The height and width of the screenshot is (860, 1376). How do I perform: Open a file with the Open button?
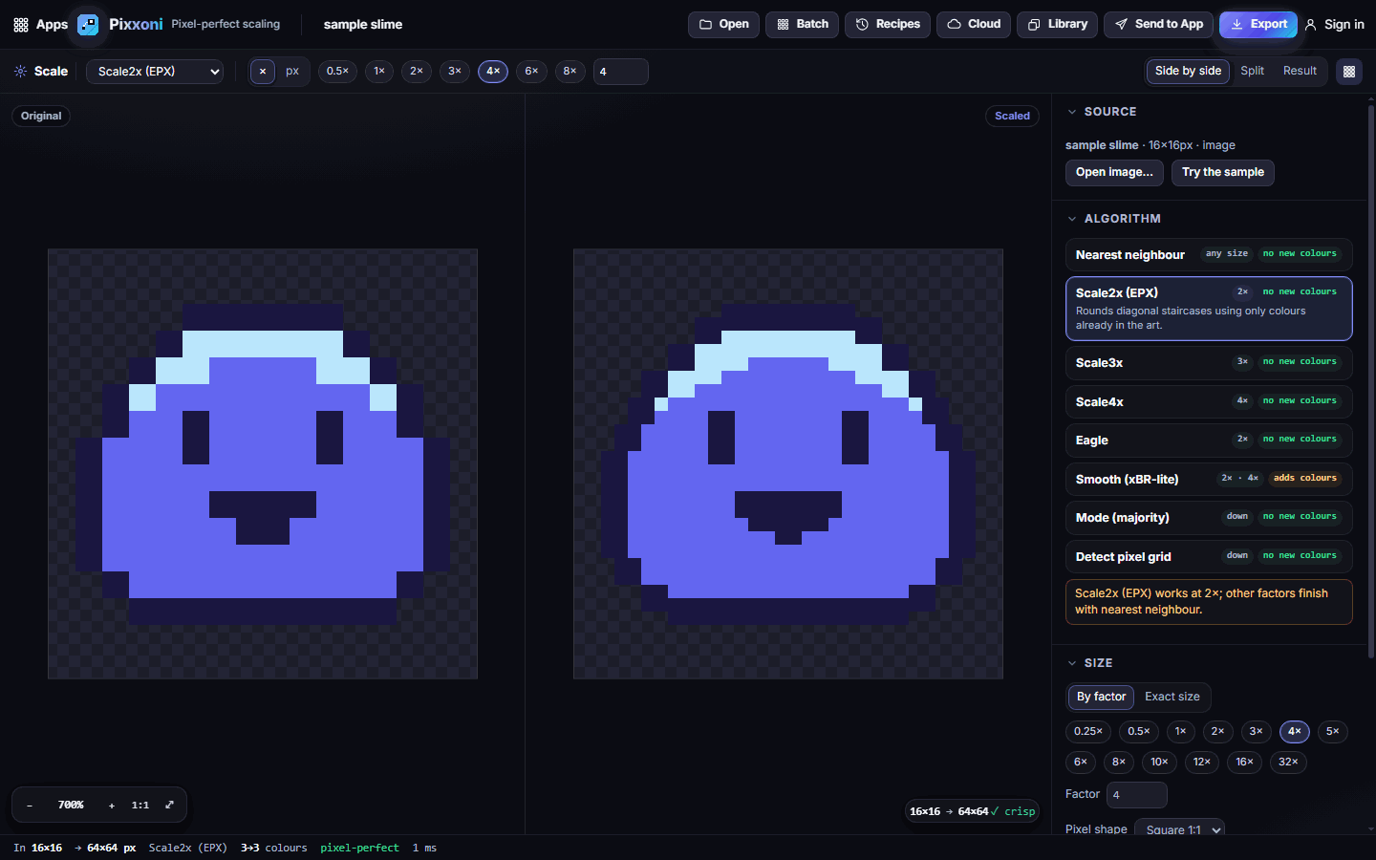coord(724,25)
